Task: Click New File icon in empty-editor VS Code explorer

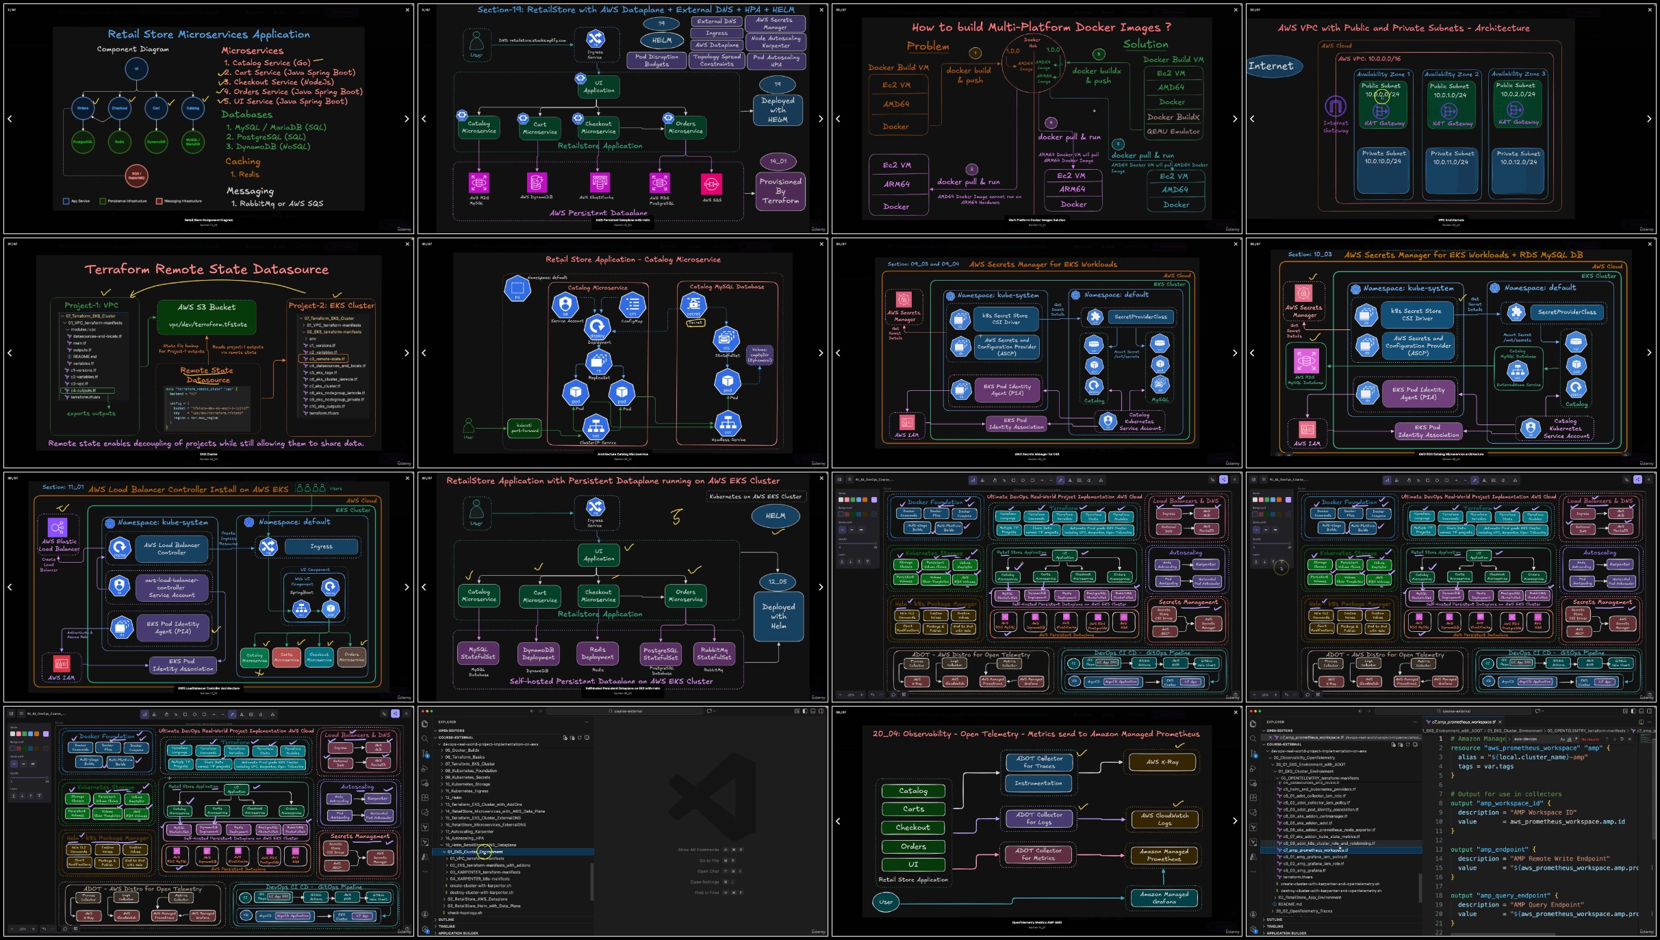Action: coord(565,737)
